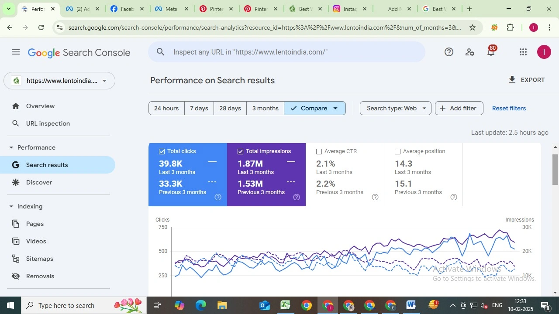
Task: Click Total clicks help question icon
Action: 218,197
